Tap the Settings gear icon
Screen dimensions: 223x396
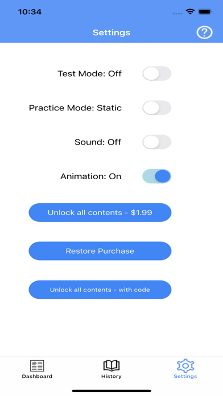point(185,365)
